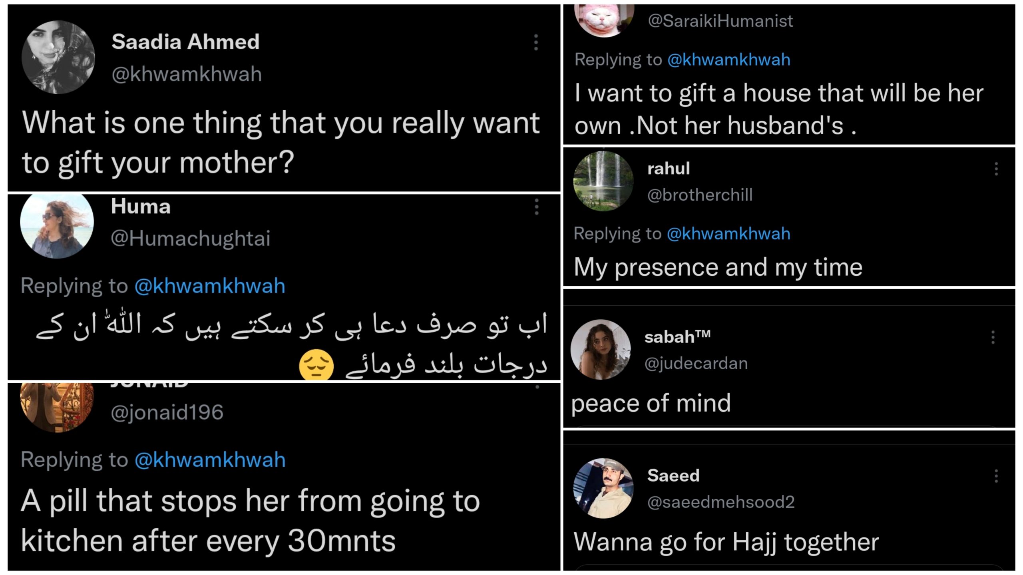Click @khwamkhwah mention in SaraikiHumanist's reply

tap(728, 60)
